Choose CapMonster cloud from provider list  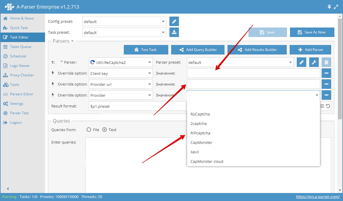[x=207, y=161]
